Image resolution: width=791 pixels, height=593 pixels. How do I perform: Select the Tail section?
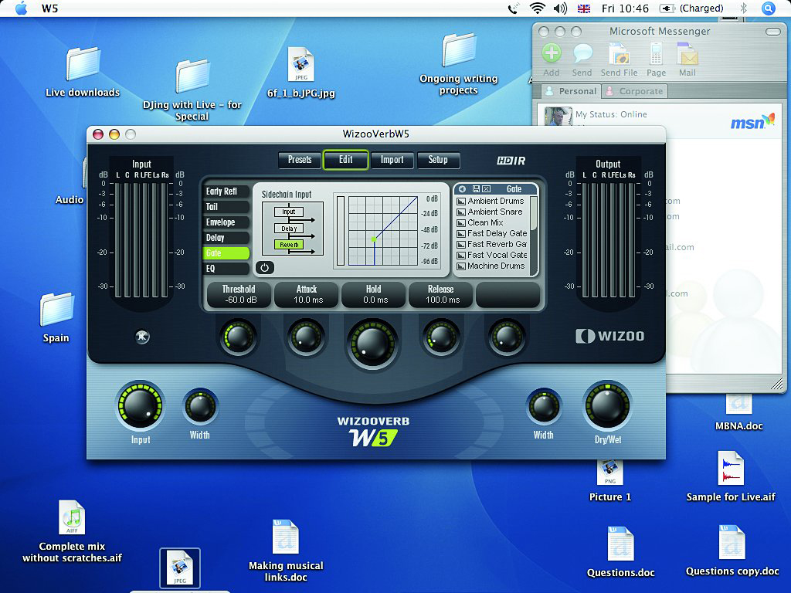pos(226,207)
